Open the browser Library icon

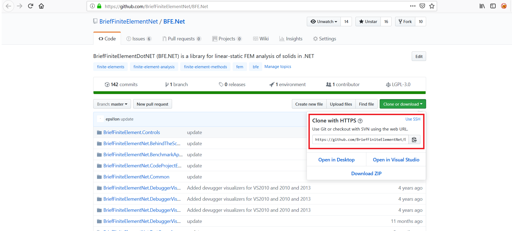pyautogui.click(x=482, y=6)
